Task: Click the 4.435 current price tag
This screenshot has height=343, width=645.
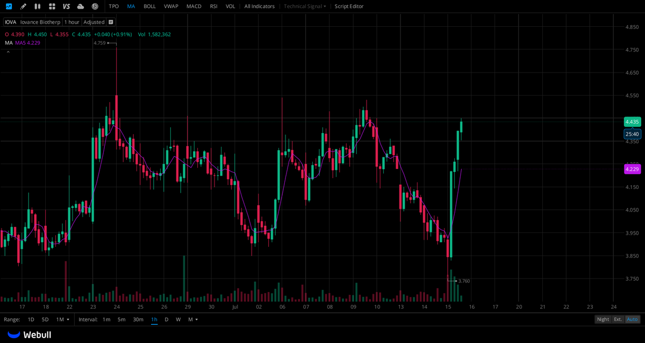Action: pyautogui.click(x=632, y=122)
